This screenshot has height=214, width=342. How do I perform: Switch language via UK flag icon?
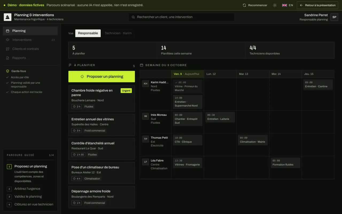(285, 5)
